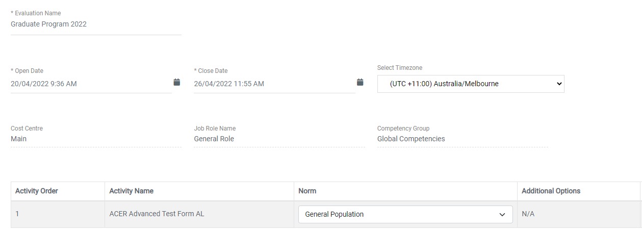Open the Open Date calendar picker
Viewport: 642px width, 231px height.
point(177,82)
